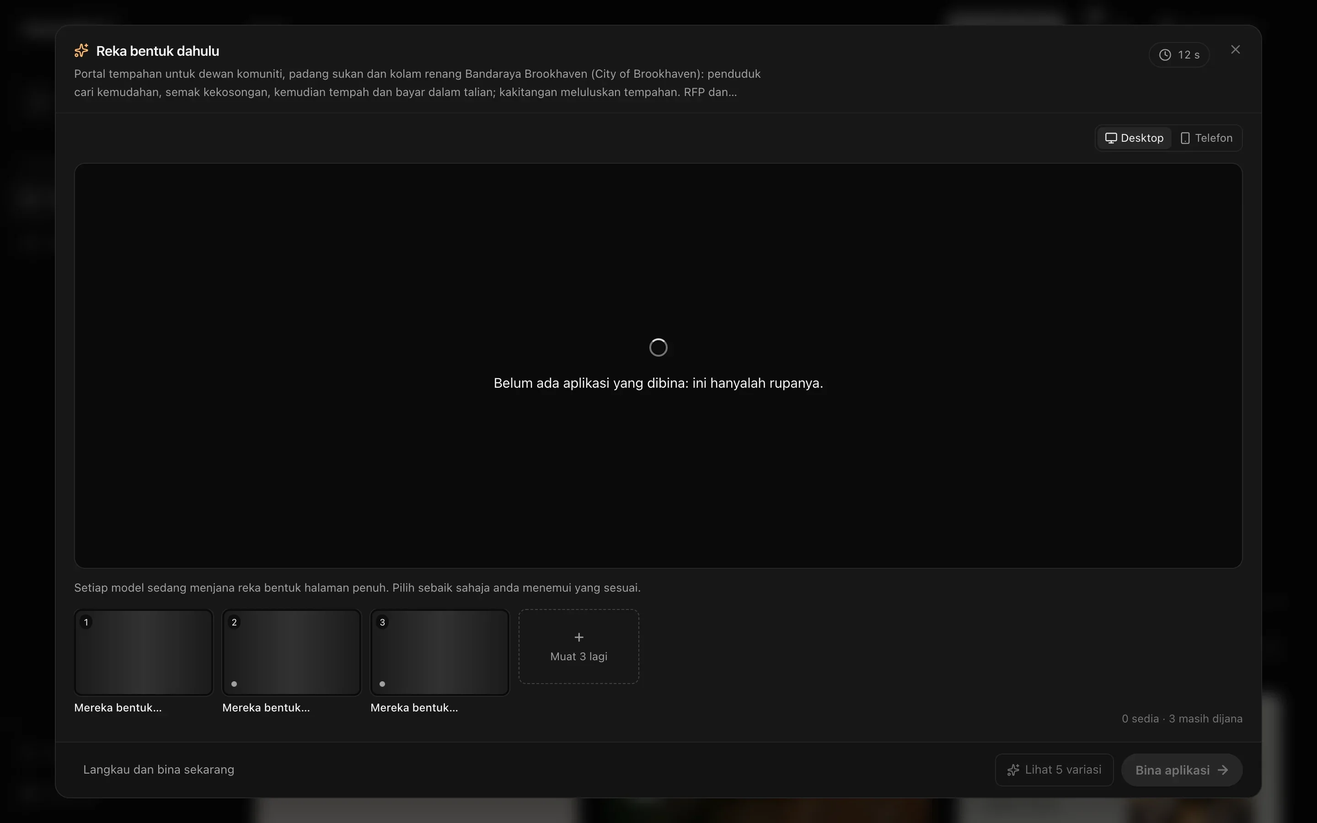Click the loading spinner in the preview

pyautogui.click(x=658, y=347)
